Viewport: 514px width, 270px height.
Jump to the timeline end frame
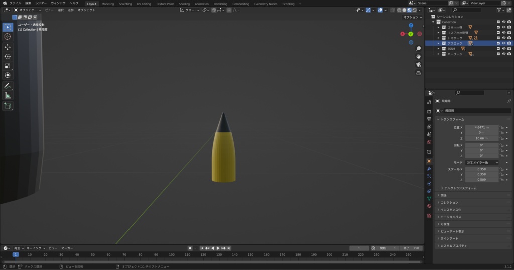coord(229,248)
